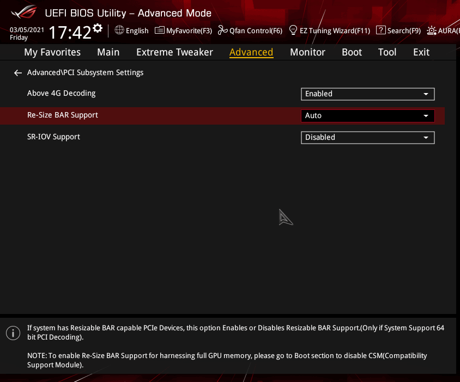Click the Search question mark icon
The height and width of the screenshot is (382, 460).
click(x=381, y=30)
